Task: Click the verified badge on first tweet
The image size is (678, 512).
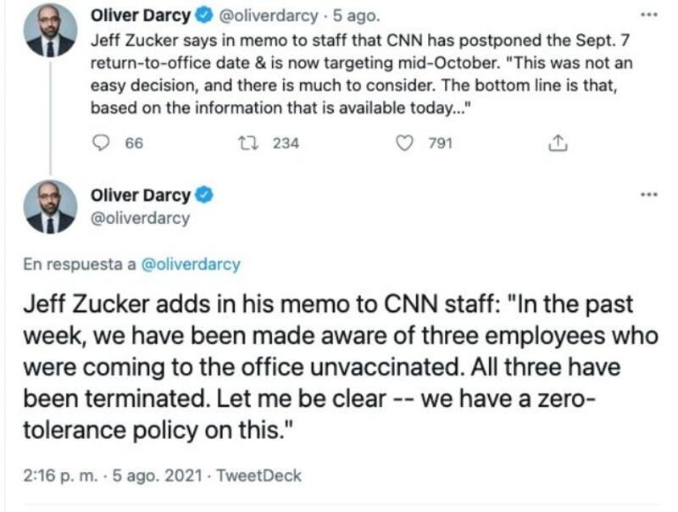Action: [x=206, y=15]
